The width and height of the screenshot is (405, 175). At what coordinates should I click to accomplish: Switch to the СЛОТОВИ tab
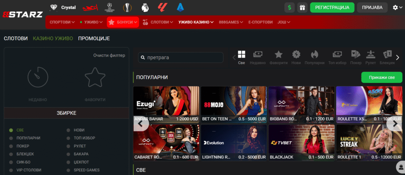tap(16, 38)
